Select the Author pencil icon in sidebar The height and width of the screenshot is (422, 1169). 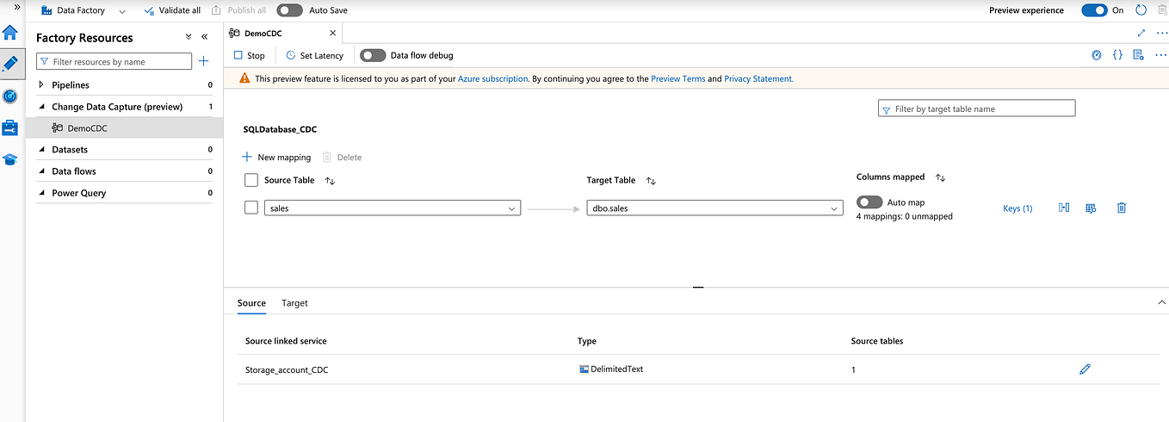[10, 65]
